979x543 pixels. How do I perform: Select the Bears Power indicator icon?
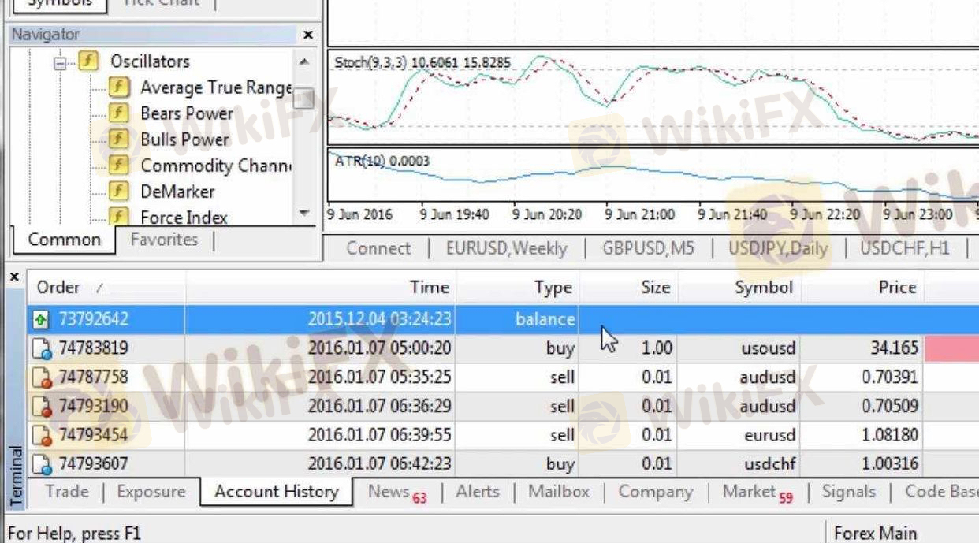(x=119, y=113)
